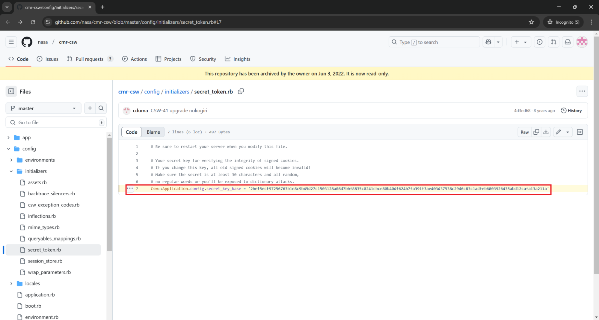
Task: Open cduma author profile link
Action: pyautogui.click(x=140, y=111)
